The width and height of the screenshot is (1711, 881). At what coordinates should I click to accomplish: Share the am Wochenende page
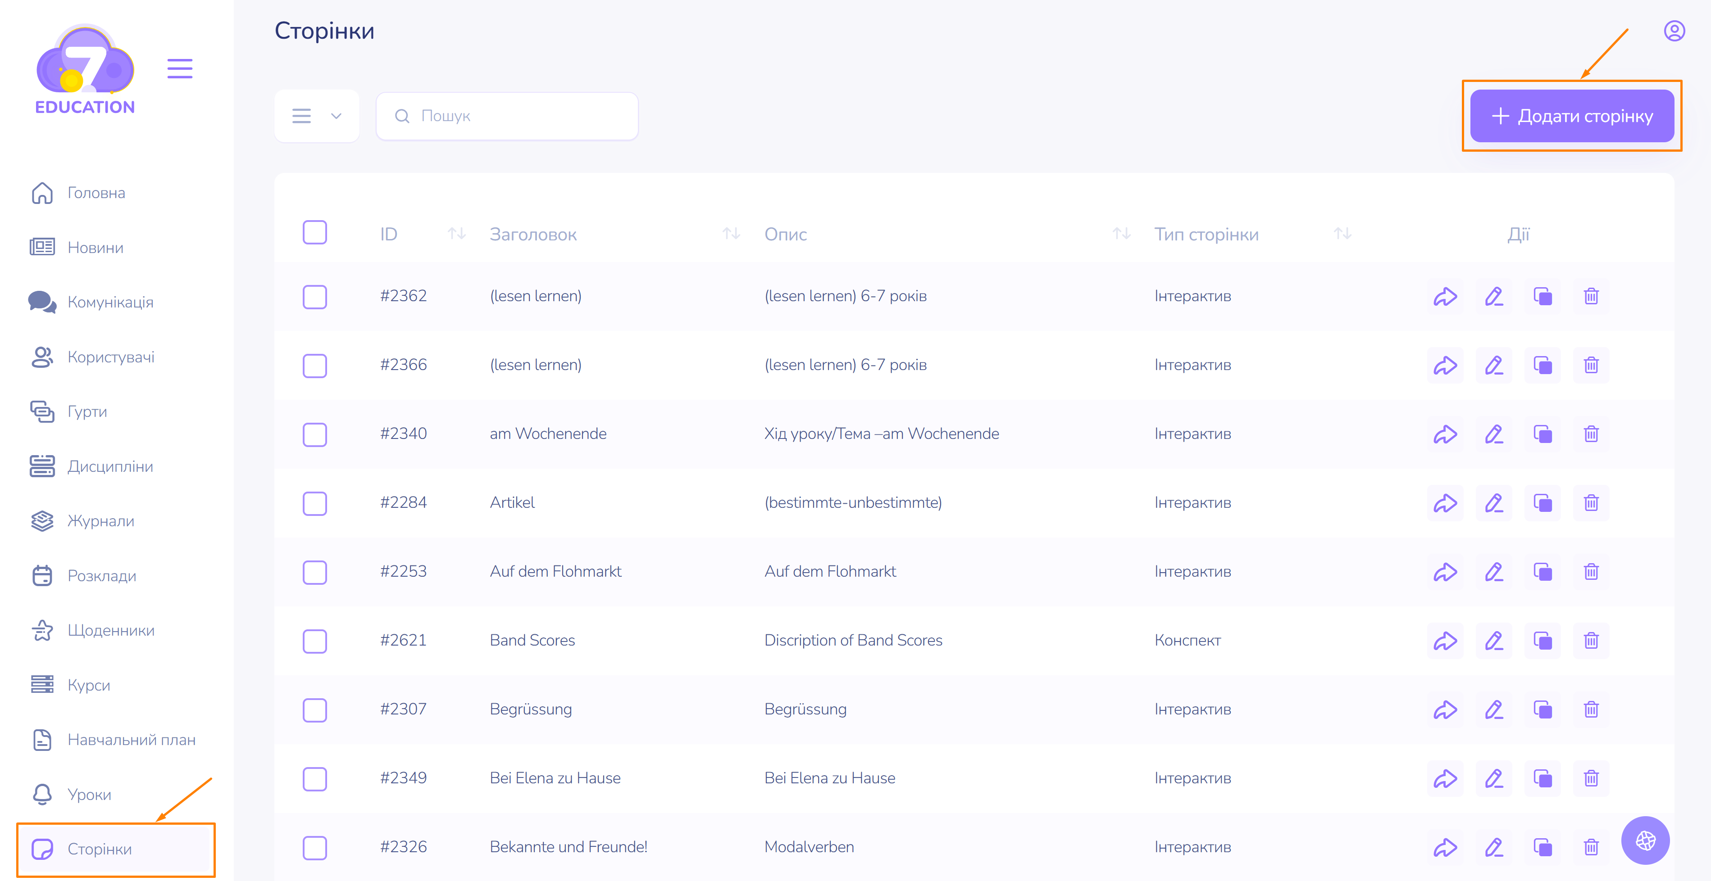coord(1445,434)
